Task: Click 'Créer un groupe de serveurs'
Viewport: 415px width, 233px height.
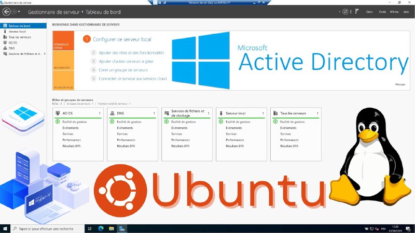Action: point(123,70)
